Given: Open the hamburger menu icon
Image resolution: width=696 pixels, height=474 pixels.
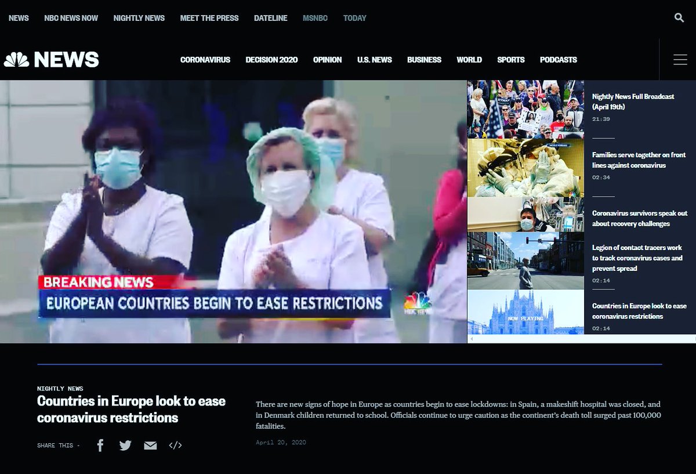Looking at the screenshot, I should point(680,59).
